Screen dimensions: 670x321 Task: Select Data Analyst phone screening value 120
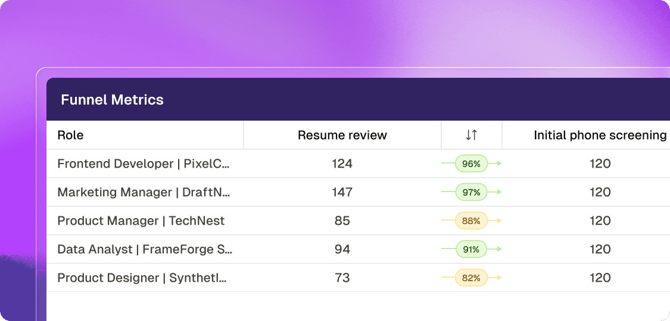[600, 250]
